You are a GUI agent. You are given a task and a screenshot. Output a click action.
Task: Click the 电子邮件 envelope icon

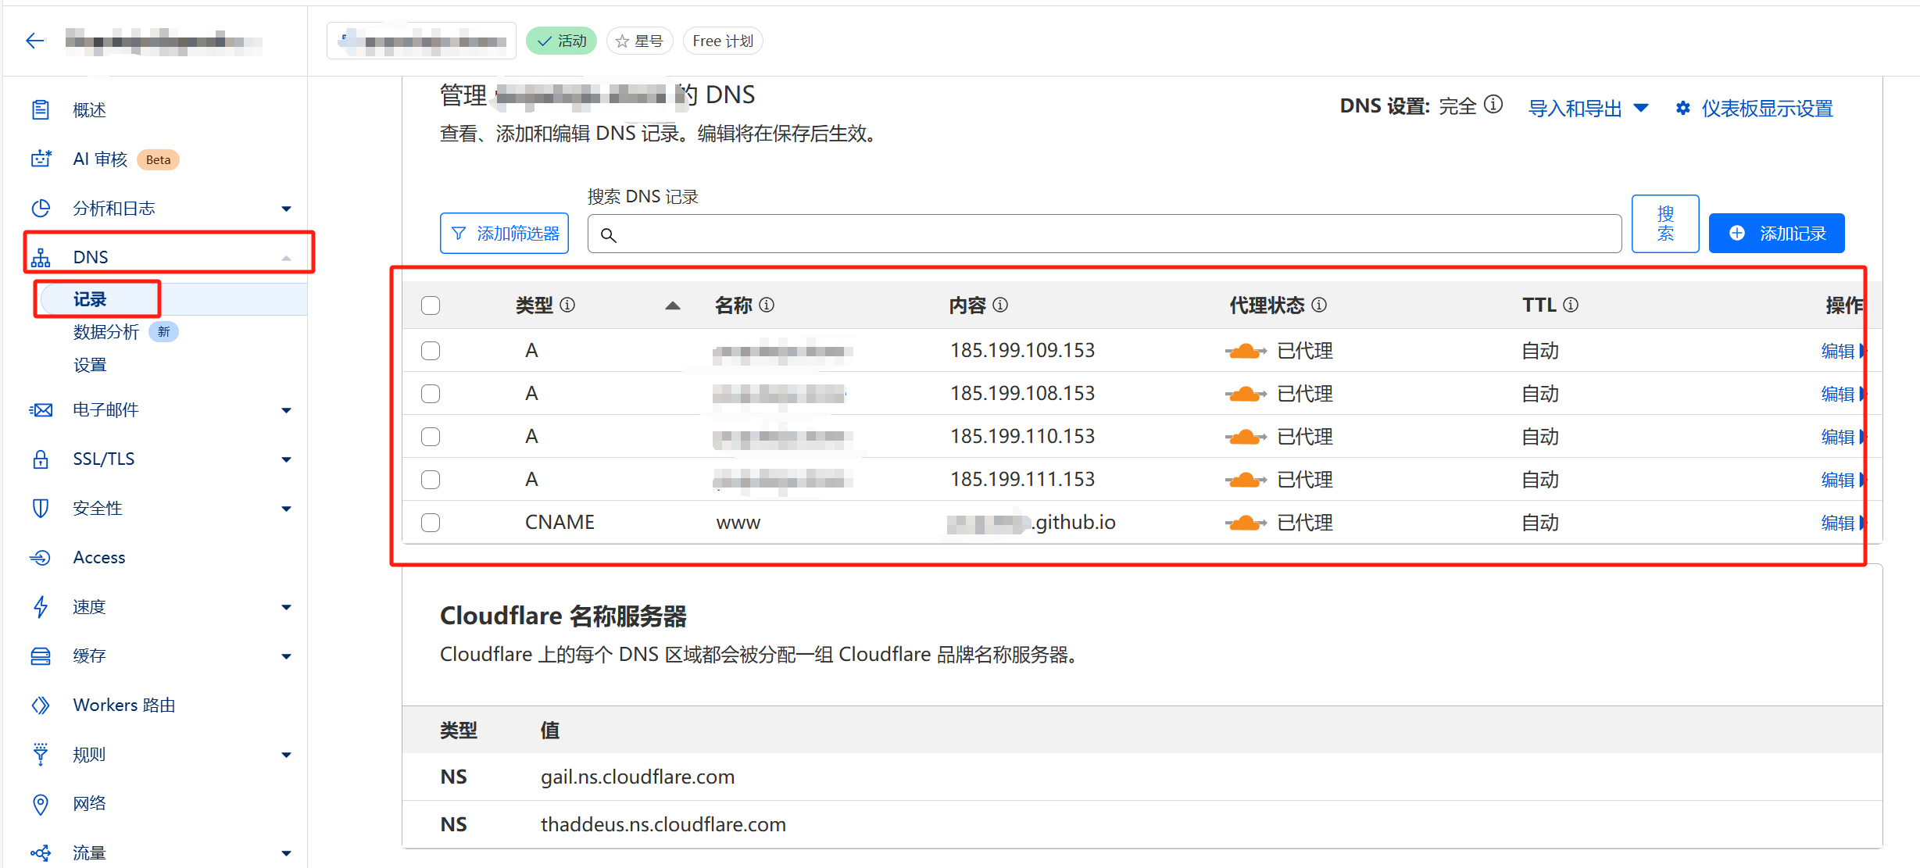[41, 410]
